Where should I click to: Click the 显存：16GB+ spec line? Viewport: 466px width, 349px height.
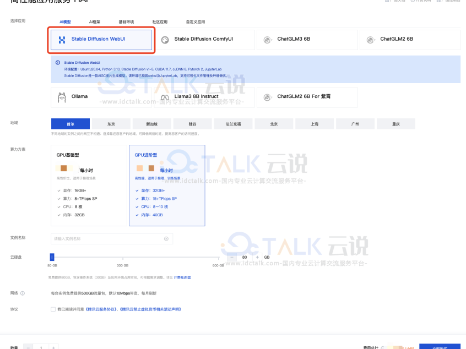click(x=74, y=190)
